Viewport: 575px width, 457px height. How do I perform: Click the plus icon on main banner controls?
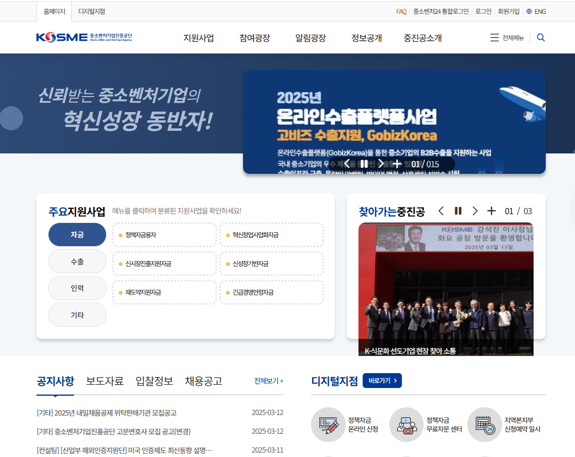pyautogui.click(x=397, y=164)
